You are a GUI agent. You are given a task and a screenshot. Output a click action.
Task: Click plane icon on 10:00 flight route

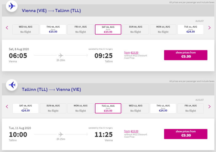point(61,134)
